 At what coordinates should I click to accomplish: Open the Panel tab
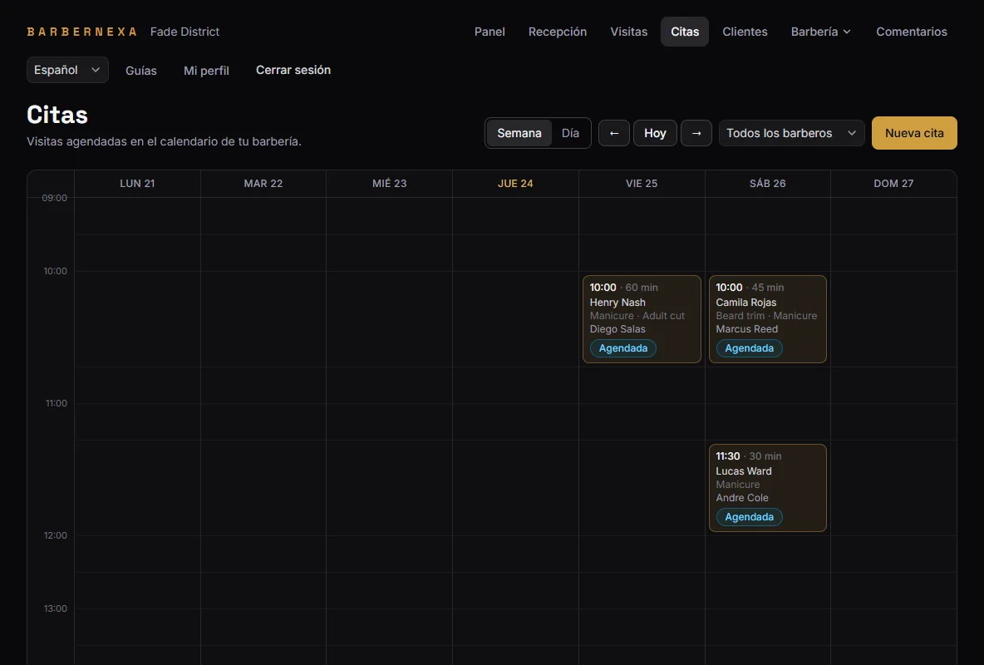490,32
